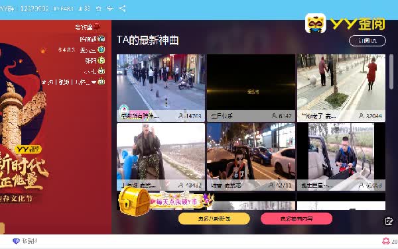This screenshot has height=249, width=398.
Task: Click the blue diamond heart icon in bottom bar
Action: coord(16,241)
